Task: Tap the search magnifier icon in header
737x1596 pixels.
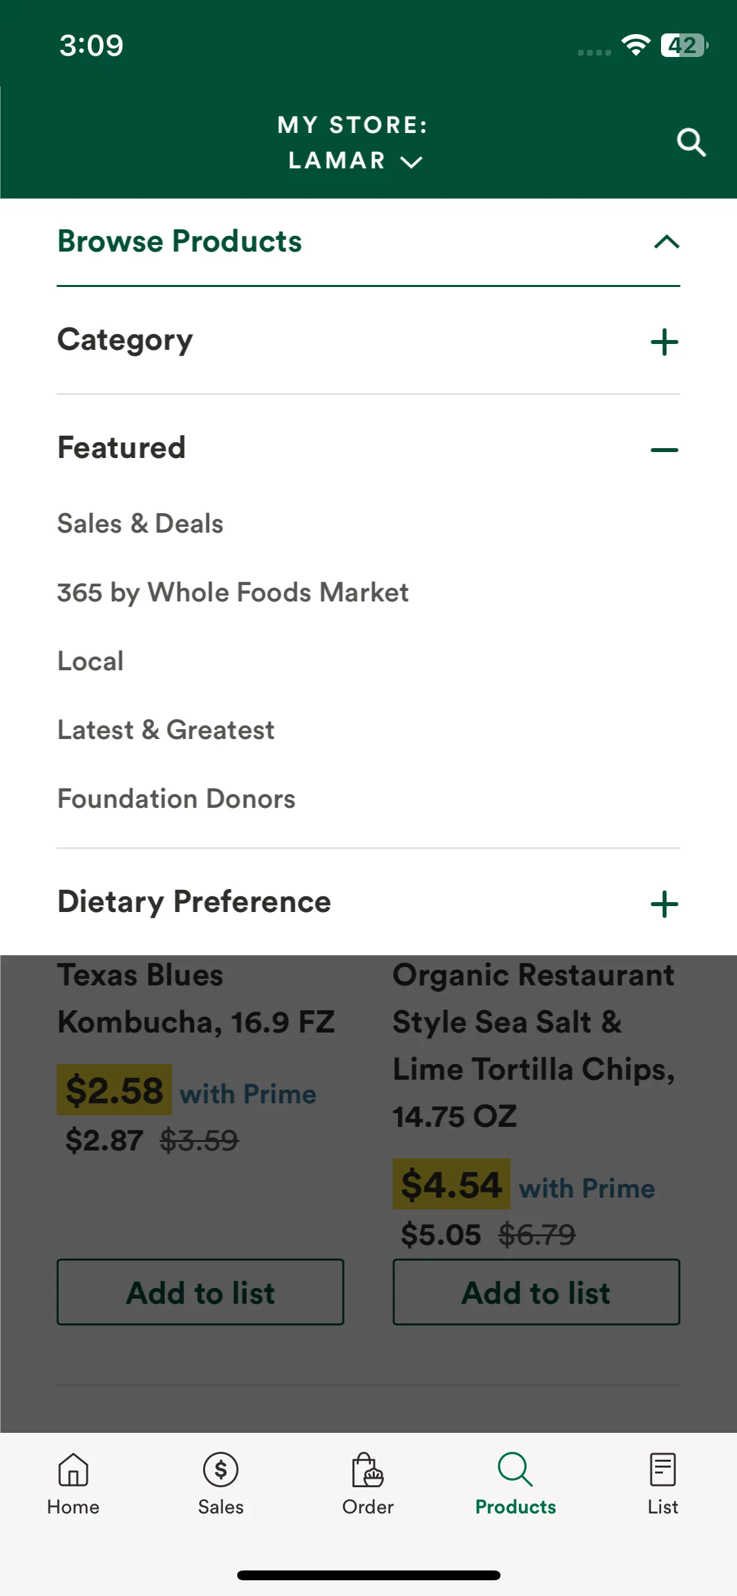Action: (691, 142)
